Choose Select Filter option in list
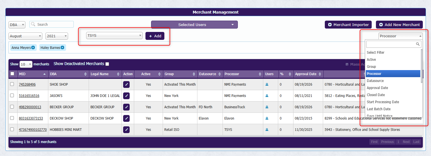This screenshot has width=431, height=156. point(393,53)
